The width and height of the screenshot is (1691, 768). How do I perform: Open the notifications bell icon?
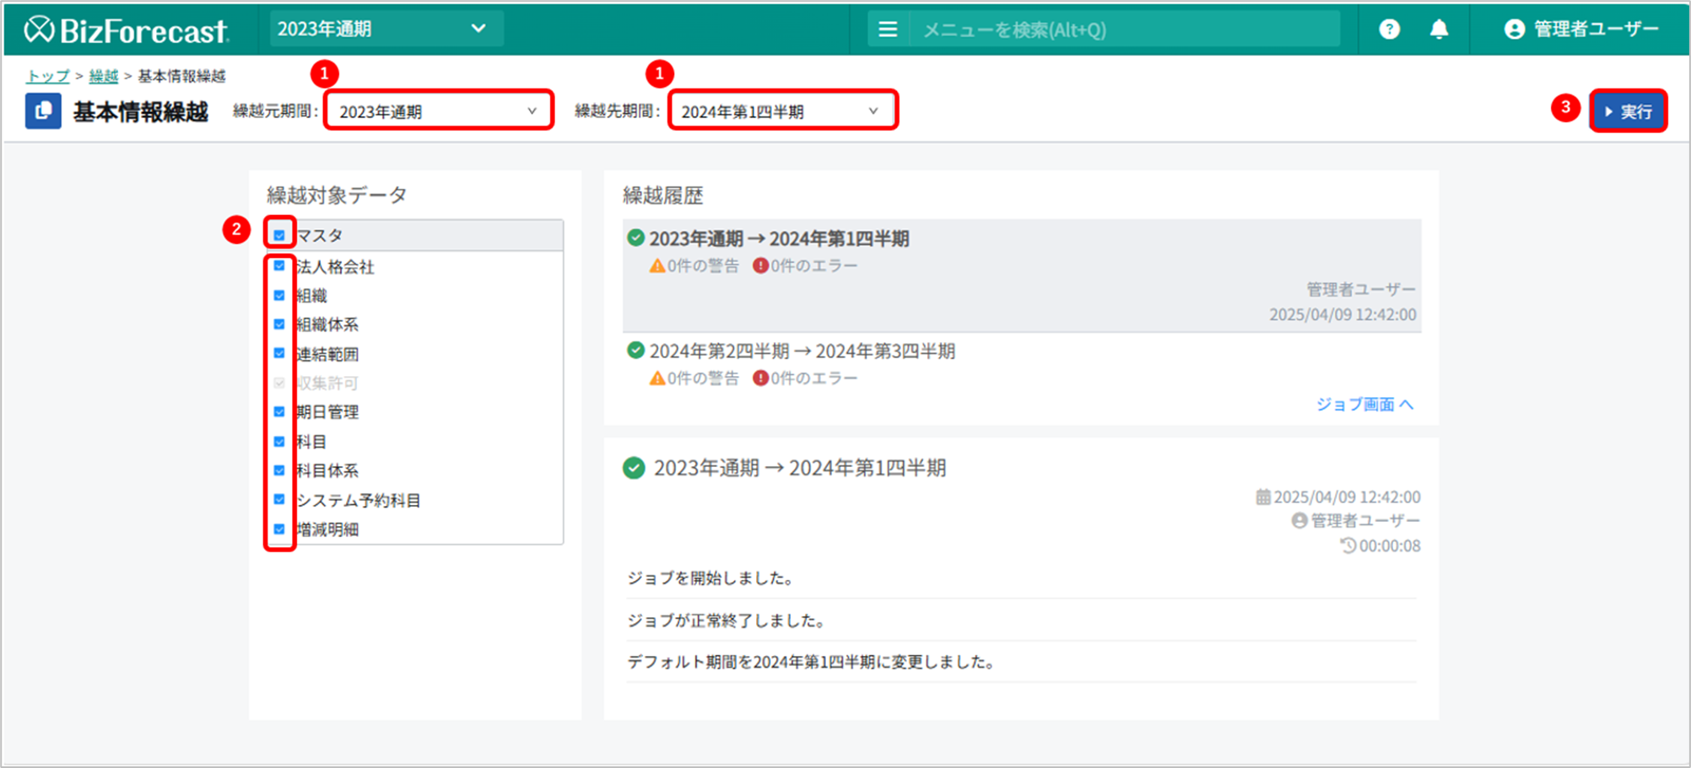coord(1439,30)
